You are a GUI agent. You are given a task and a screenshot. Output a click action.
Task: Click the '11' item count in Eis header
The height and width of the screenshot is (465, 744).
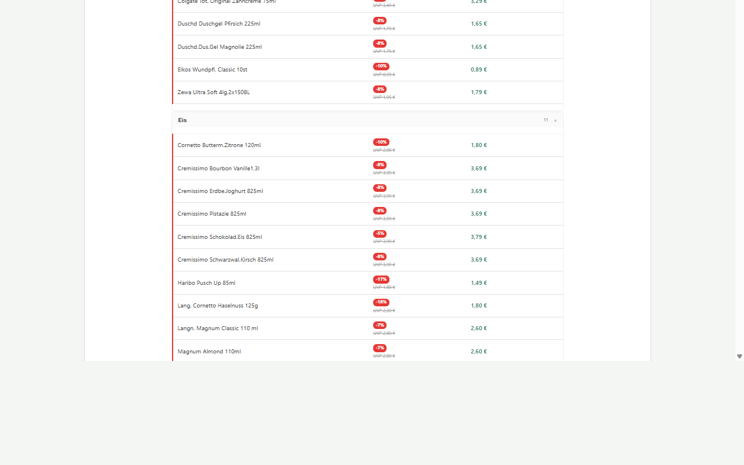546,120
